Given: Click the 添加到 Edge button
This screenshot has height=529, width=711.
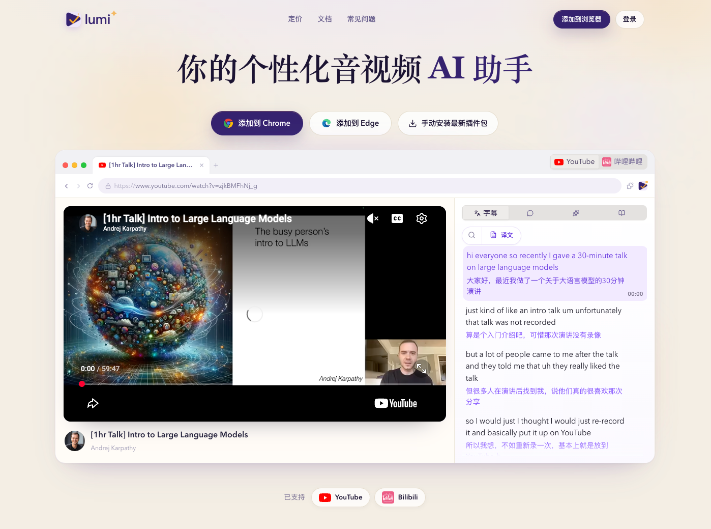Looking at the screenshot, I should 350,123.
